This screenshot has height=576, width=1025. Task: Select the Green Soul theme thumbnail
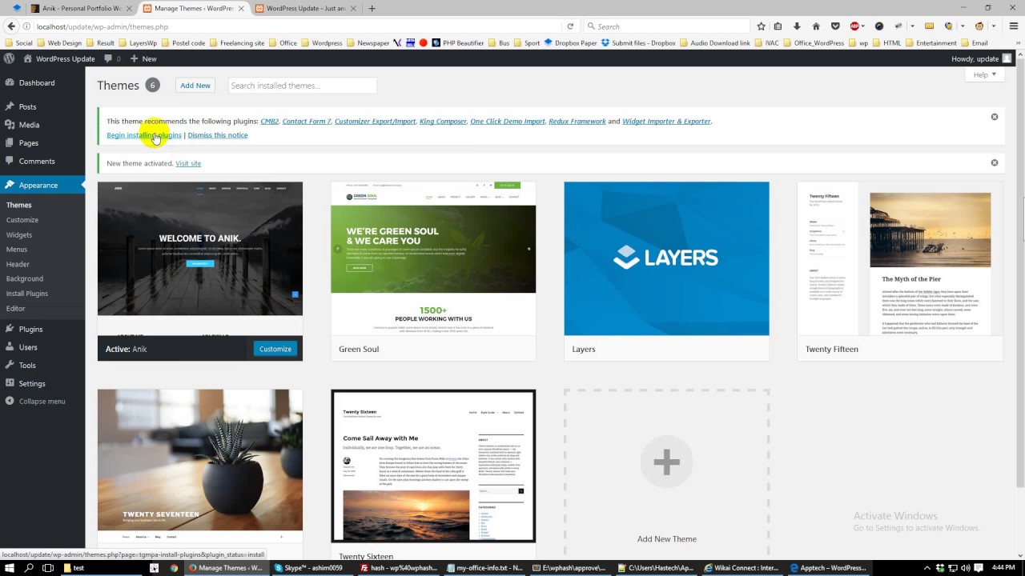(x=433, y=258)
